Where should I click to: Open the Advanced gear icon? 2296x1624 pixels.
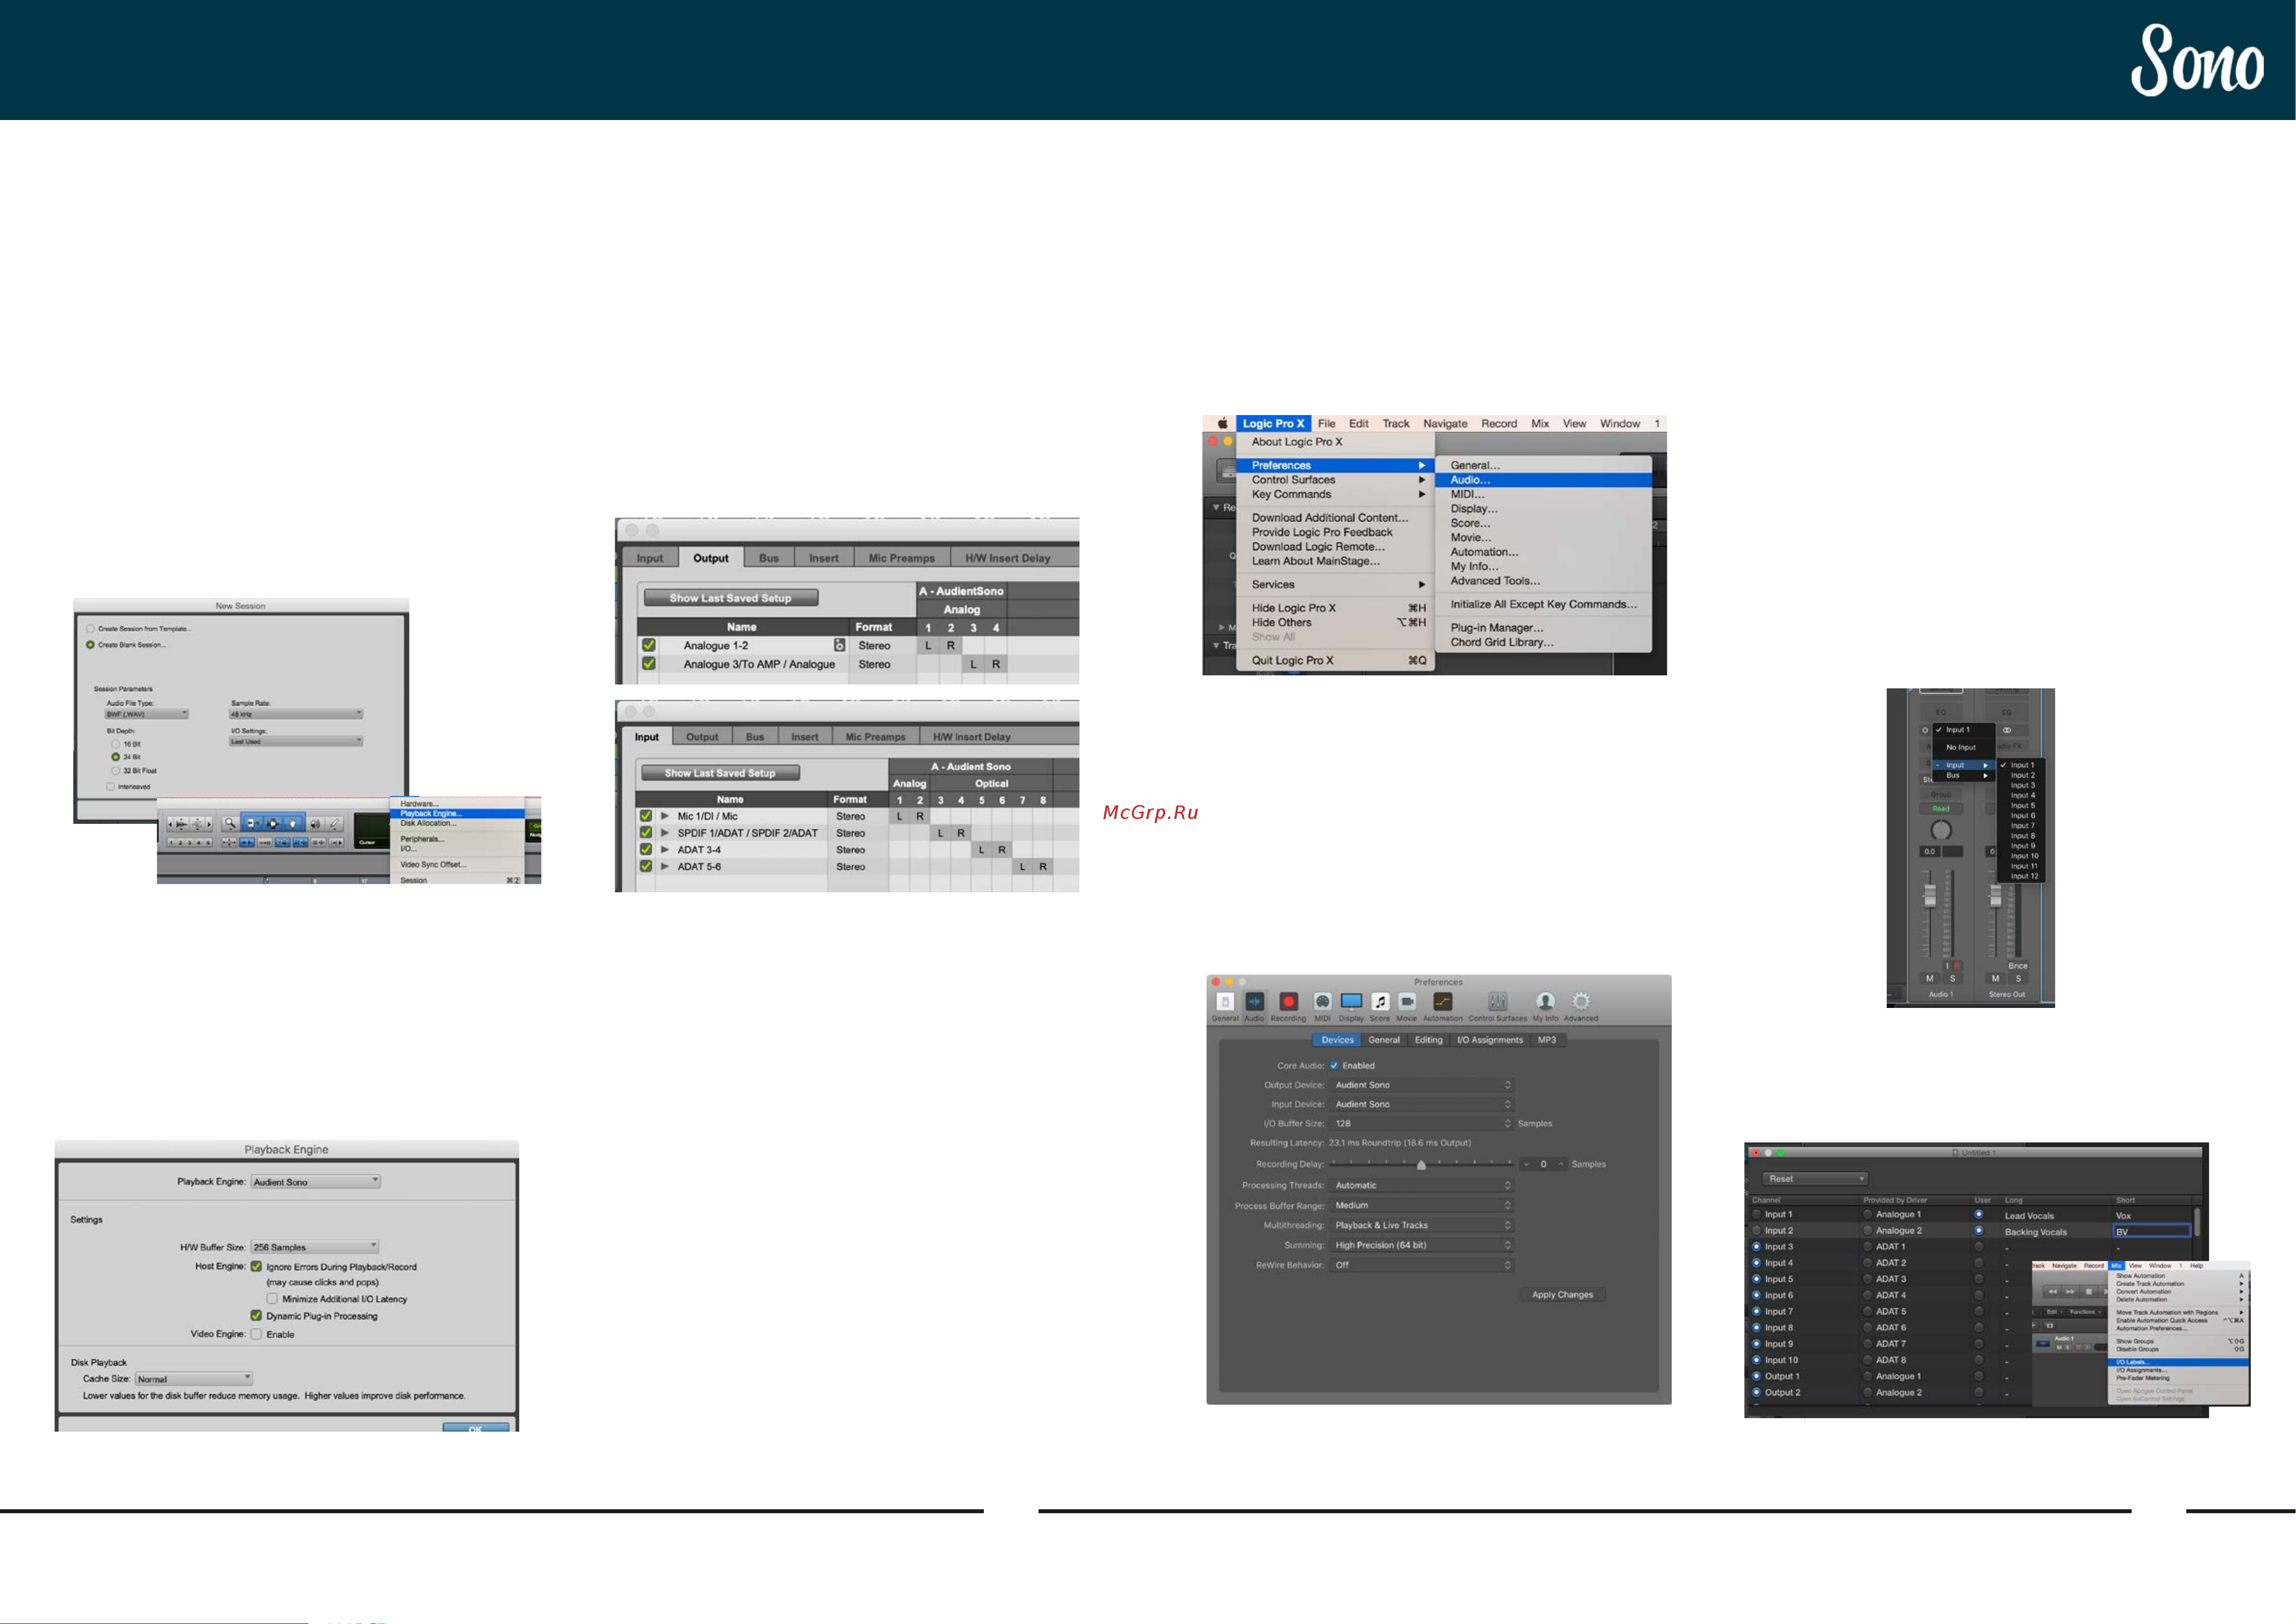pyautogui.click(x=1580, y=1001)
